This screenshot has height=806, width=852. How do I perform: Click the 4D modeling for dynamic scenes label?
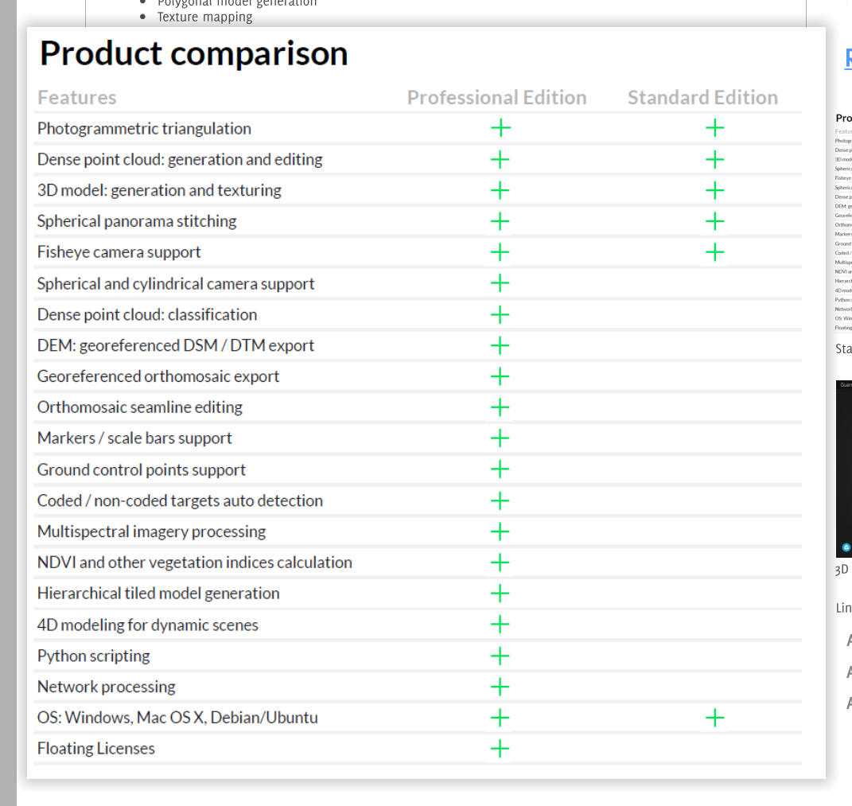coord(147,625)
